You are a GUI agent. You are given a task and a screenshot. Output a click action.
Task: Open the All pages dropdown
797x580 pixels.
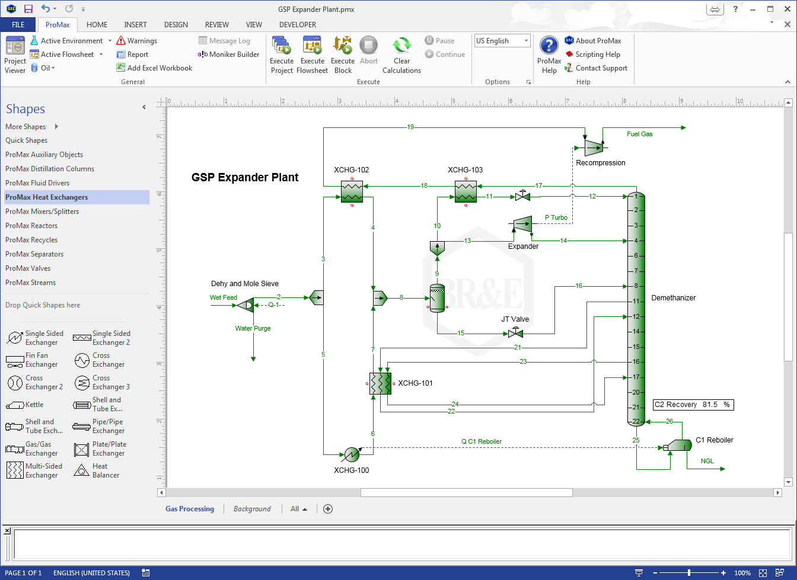299,509
